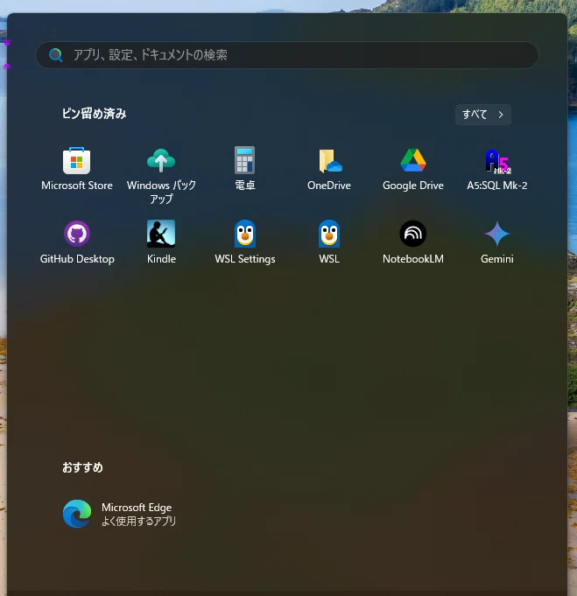Launch GitHub Desktop
This screenshot has height=596, width=577.
tap(77, 242)
